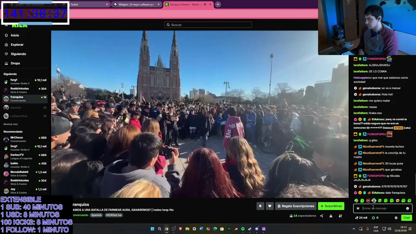Go to Siguiendo in sidebar
This screenshot has width=416, height=234.
pyautogui.click(x=18, y=54)
